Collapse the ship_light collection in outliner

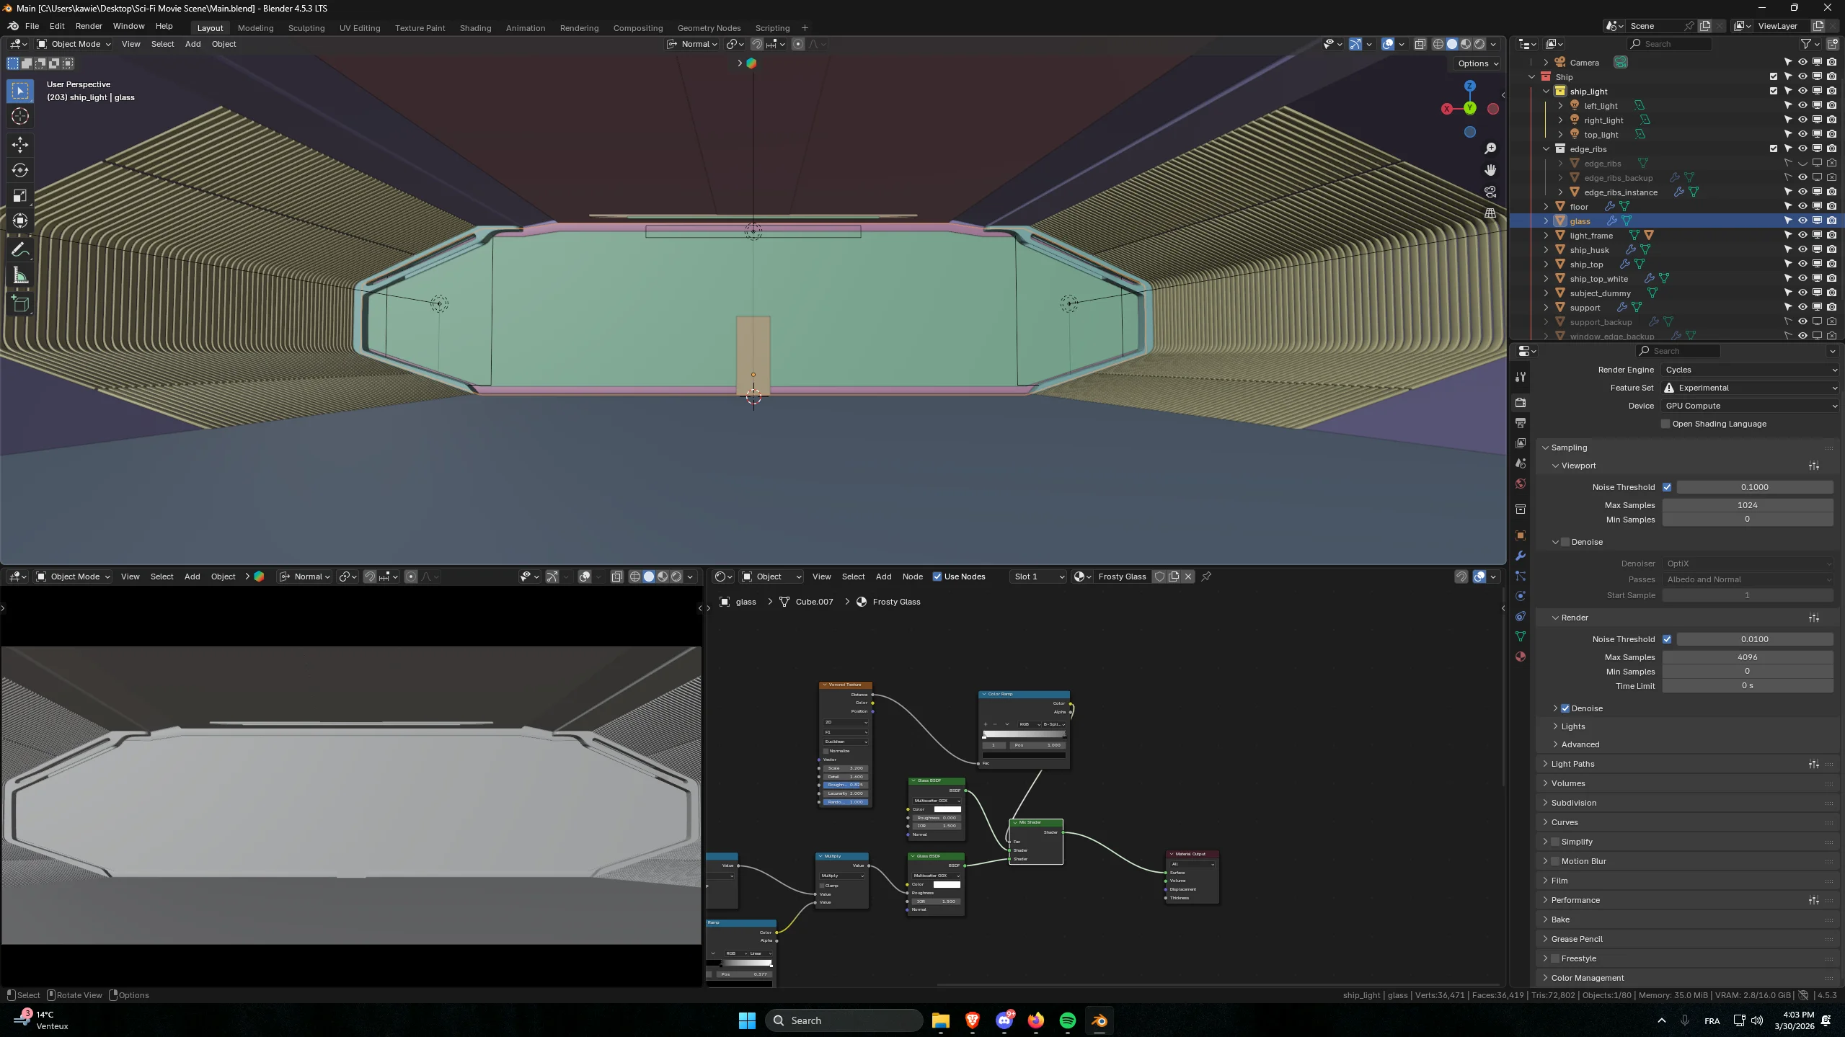[x=1546, y=91]
